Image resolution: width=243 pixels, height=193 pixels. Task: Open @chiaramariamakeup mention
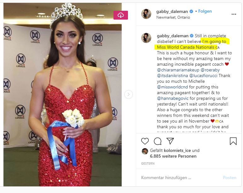tap(178, 70)
